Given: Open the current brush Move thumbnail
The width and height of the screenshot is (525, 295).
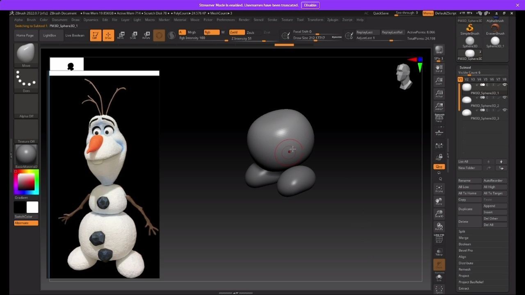Looking at the screenshot, I should tap(26, 55).
